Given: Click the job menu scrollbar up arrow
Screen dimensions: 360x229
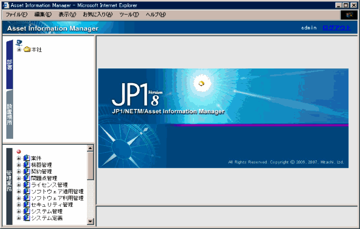Looking at the screenshot, I should [x=90, y=148].
